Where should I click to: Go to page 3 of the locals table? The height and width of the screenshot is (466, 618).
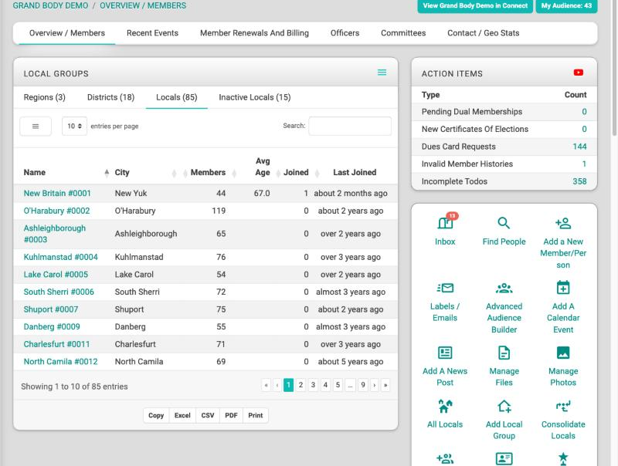pyautogui.click(x=313, y=385)
